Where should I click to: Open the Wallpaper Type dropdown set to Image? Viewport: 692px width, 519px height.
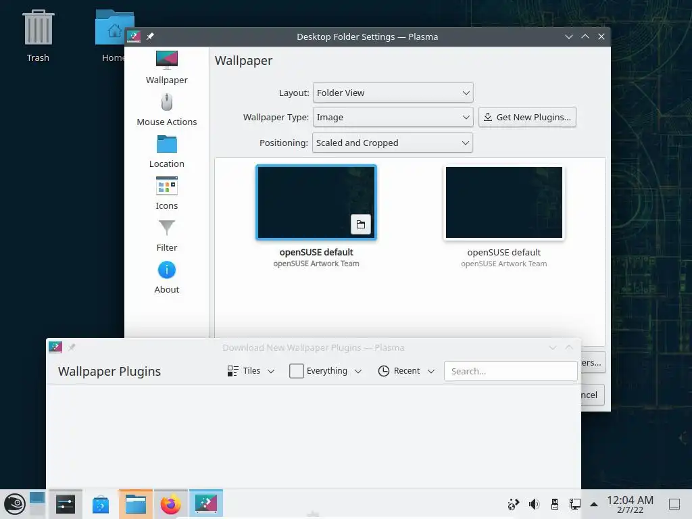(x=393, y=117)
